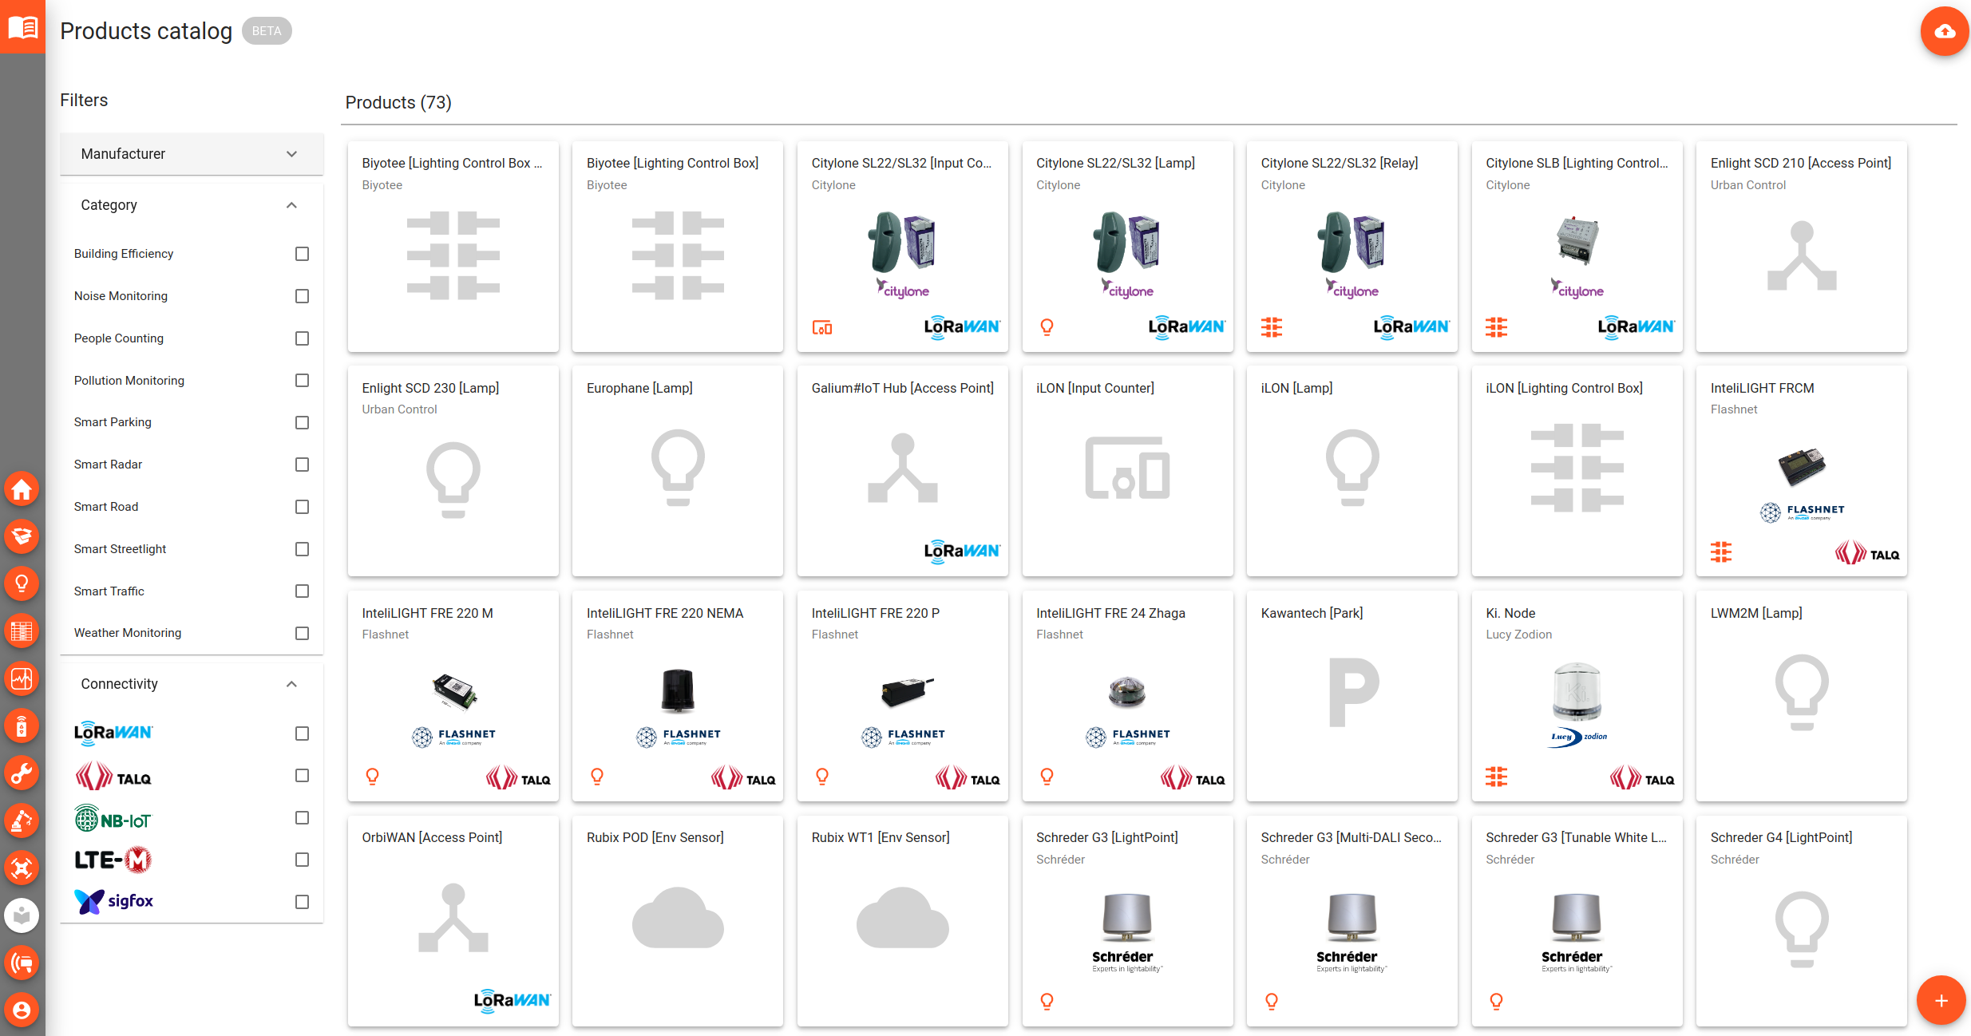Select the Enlight SCD 230 [Lamp] title

coord(430,388)
